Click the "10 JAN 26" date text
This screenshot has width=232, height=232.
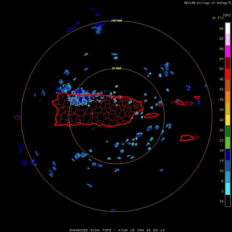140,230
